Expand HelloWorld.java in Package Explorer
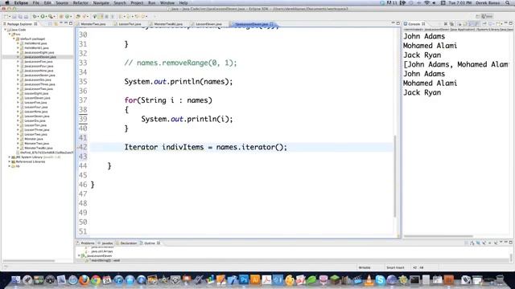The height and width of the screenshot is (289, 515). pos(18,43)
